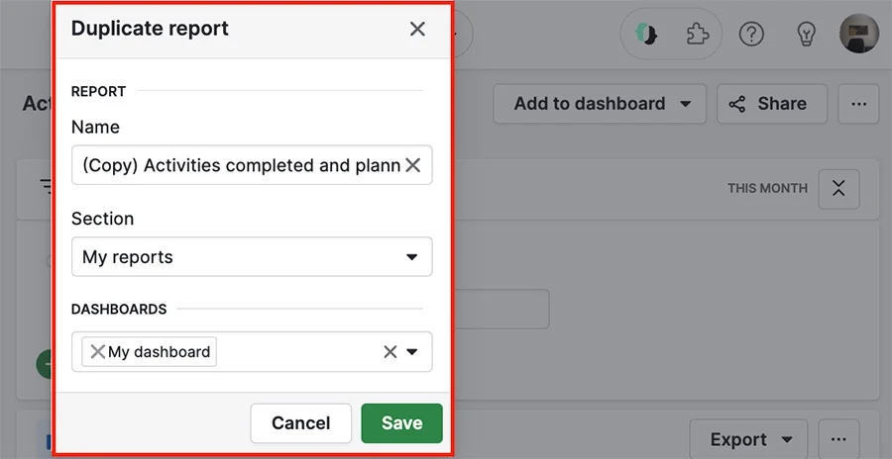The height and width of the screenshot is (459, 892).
Task: Expand the Export dropdown
Action: pyautogui.click(x=748, y=439)
